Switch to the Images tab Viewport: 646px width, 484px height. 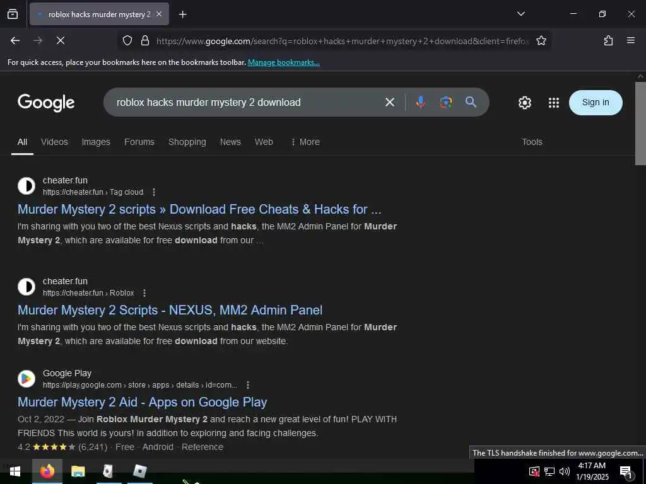pyautogui.click(x=96, y=142)
